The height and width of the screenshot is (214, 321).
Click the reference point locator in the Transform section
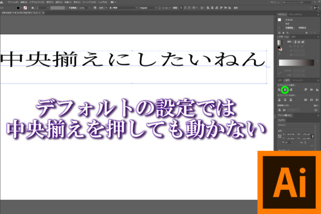coord(280,136)
